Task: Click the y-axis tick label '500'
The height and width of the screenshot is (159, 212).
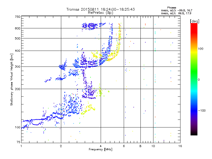Action: click(x=18, y=38)
